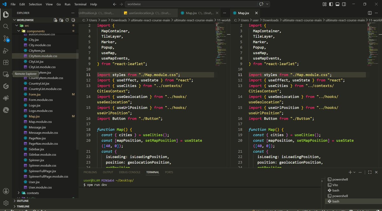382x211 pixels.
Task: Open the File menu
Action: pos(13,4)
